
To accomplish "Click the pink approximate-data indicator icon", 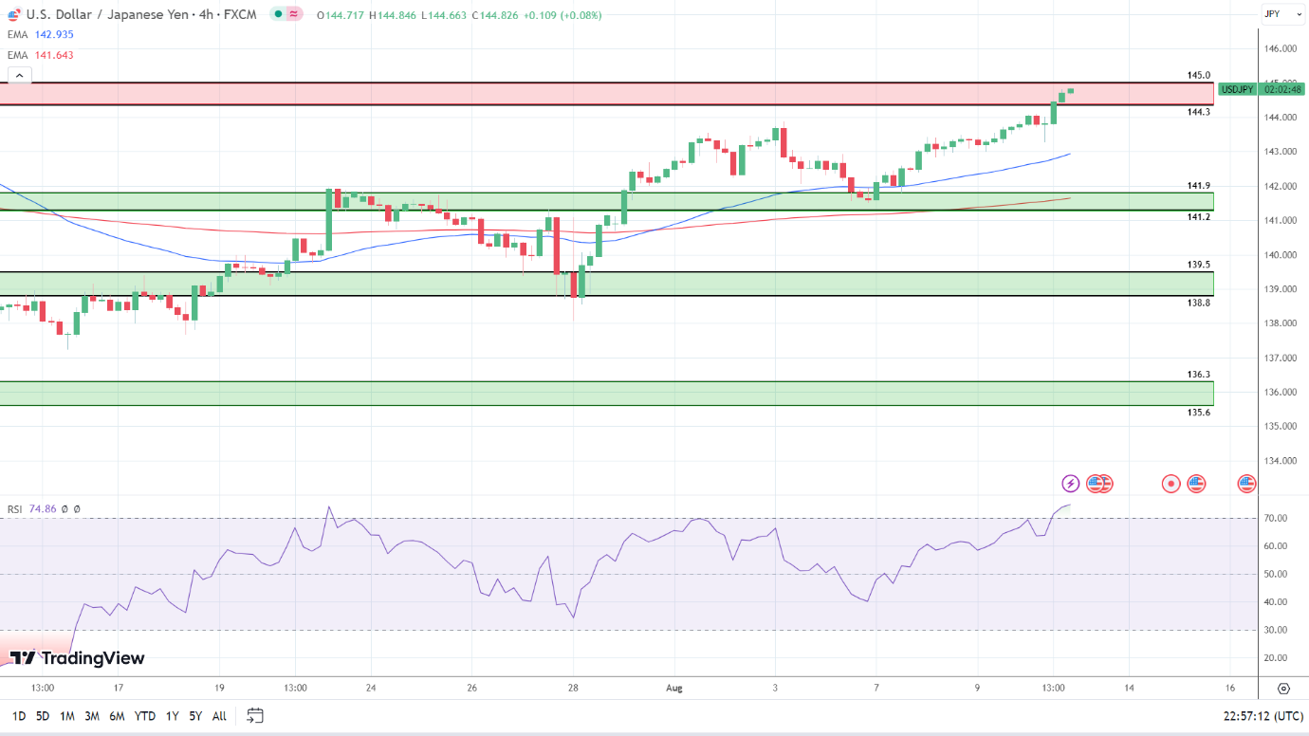I will tap(294, 14).
